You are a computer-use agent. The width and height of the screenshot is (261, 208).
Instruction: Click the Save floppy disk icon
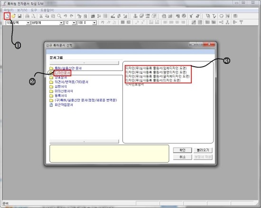coord(19,16)
